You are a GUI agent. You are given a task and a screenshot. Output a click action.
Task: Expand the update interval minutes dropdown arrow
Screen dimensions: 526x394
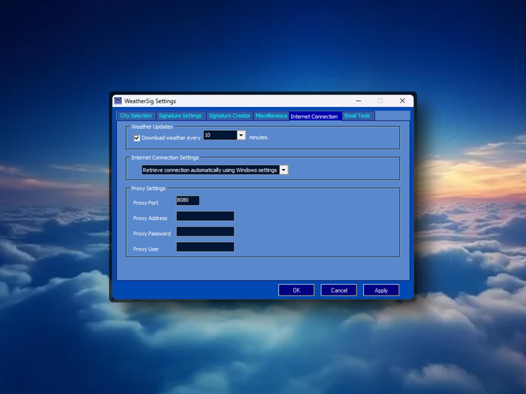click(241, 136)
